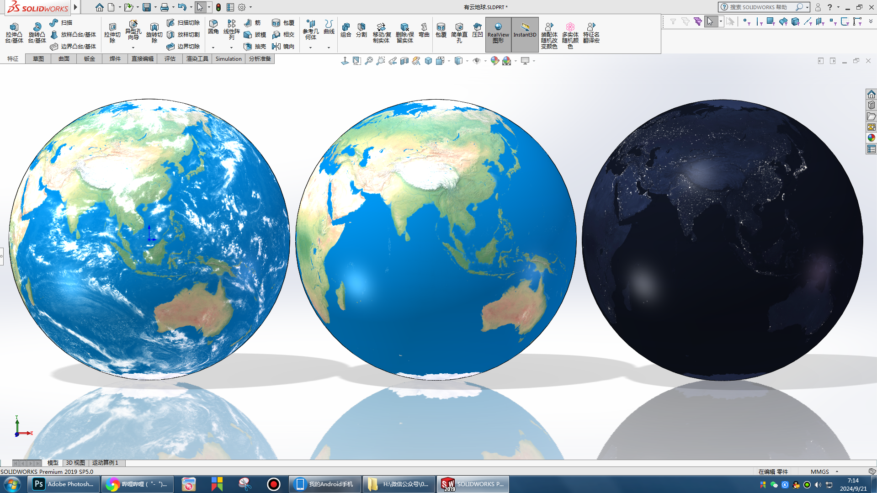Viewport: 877px width, 493px height.
Task: Switch to the 评估 evaluate tab
Action: 170,59
